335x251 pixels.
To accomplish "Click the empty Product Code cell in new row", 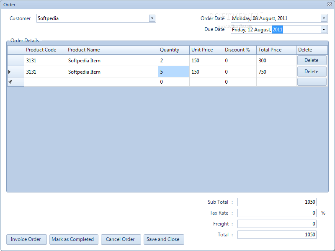I will [x=45, y=82].
